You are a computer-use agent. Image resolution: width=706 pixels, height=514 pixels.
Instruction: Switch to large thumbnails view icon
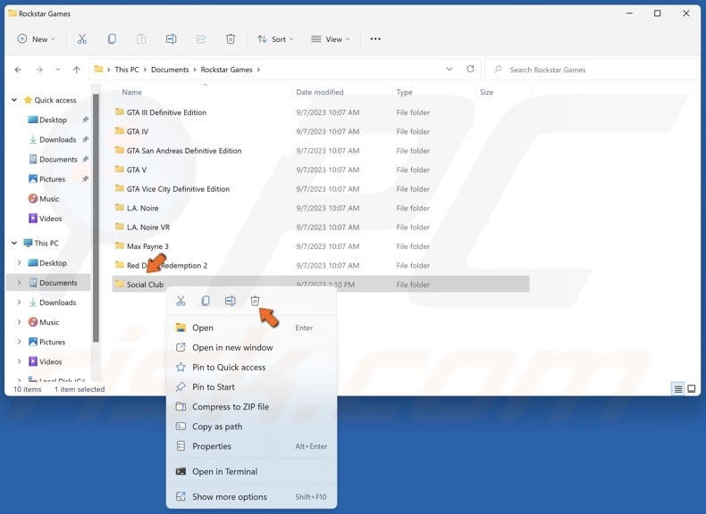[x=692, y=389]
